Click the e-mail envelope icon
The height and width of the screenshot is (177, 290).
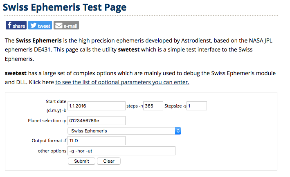(x=58, y=25)
